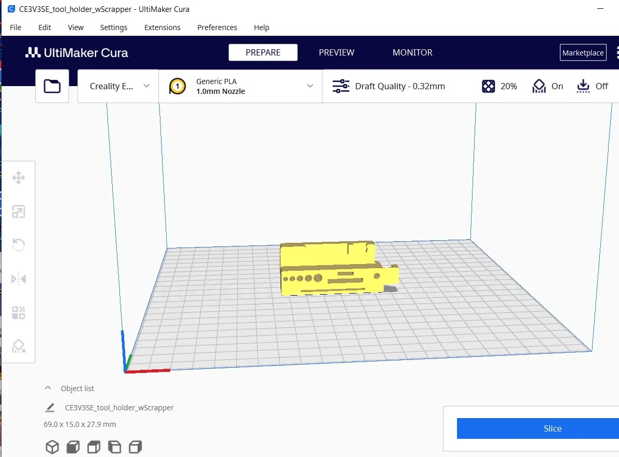This screenshot has height=457, width=619.
Task: Rename model using the pencil icon
Action: point(50,407)
